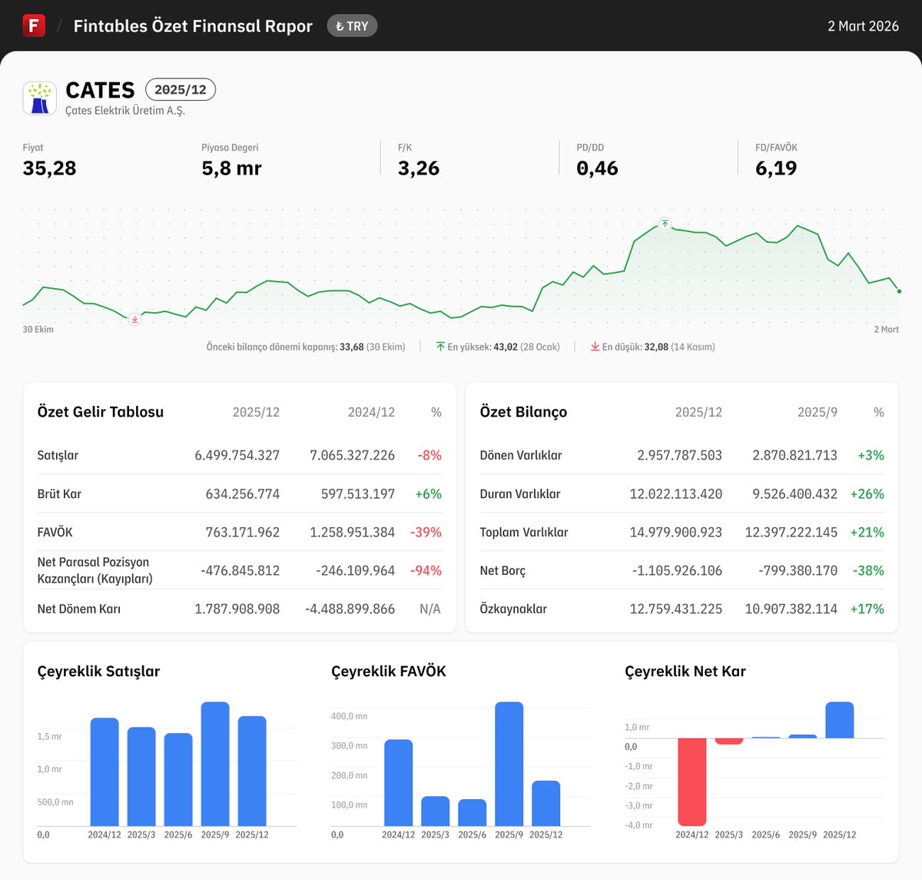Viewport: 922px width, 880px height.
Task: Click the 2025/12 period badge next to CATES
Action: point(181,90)
